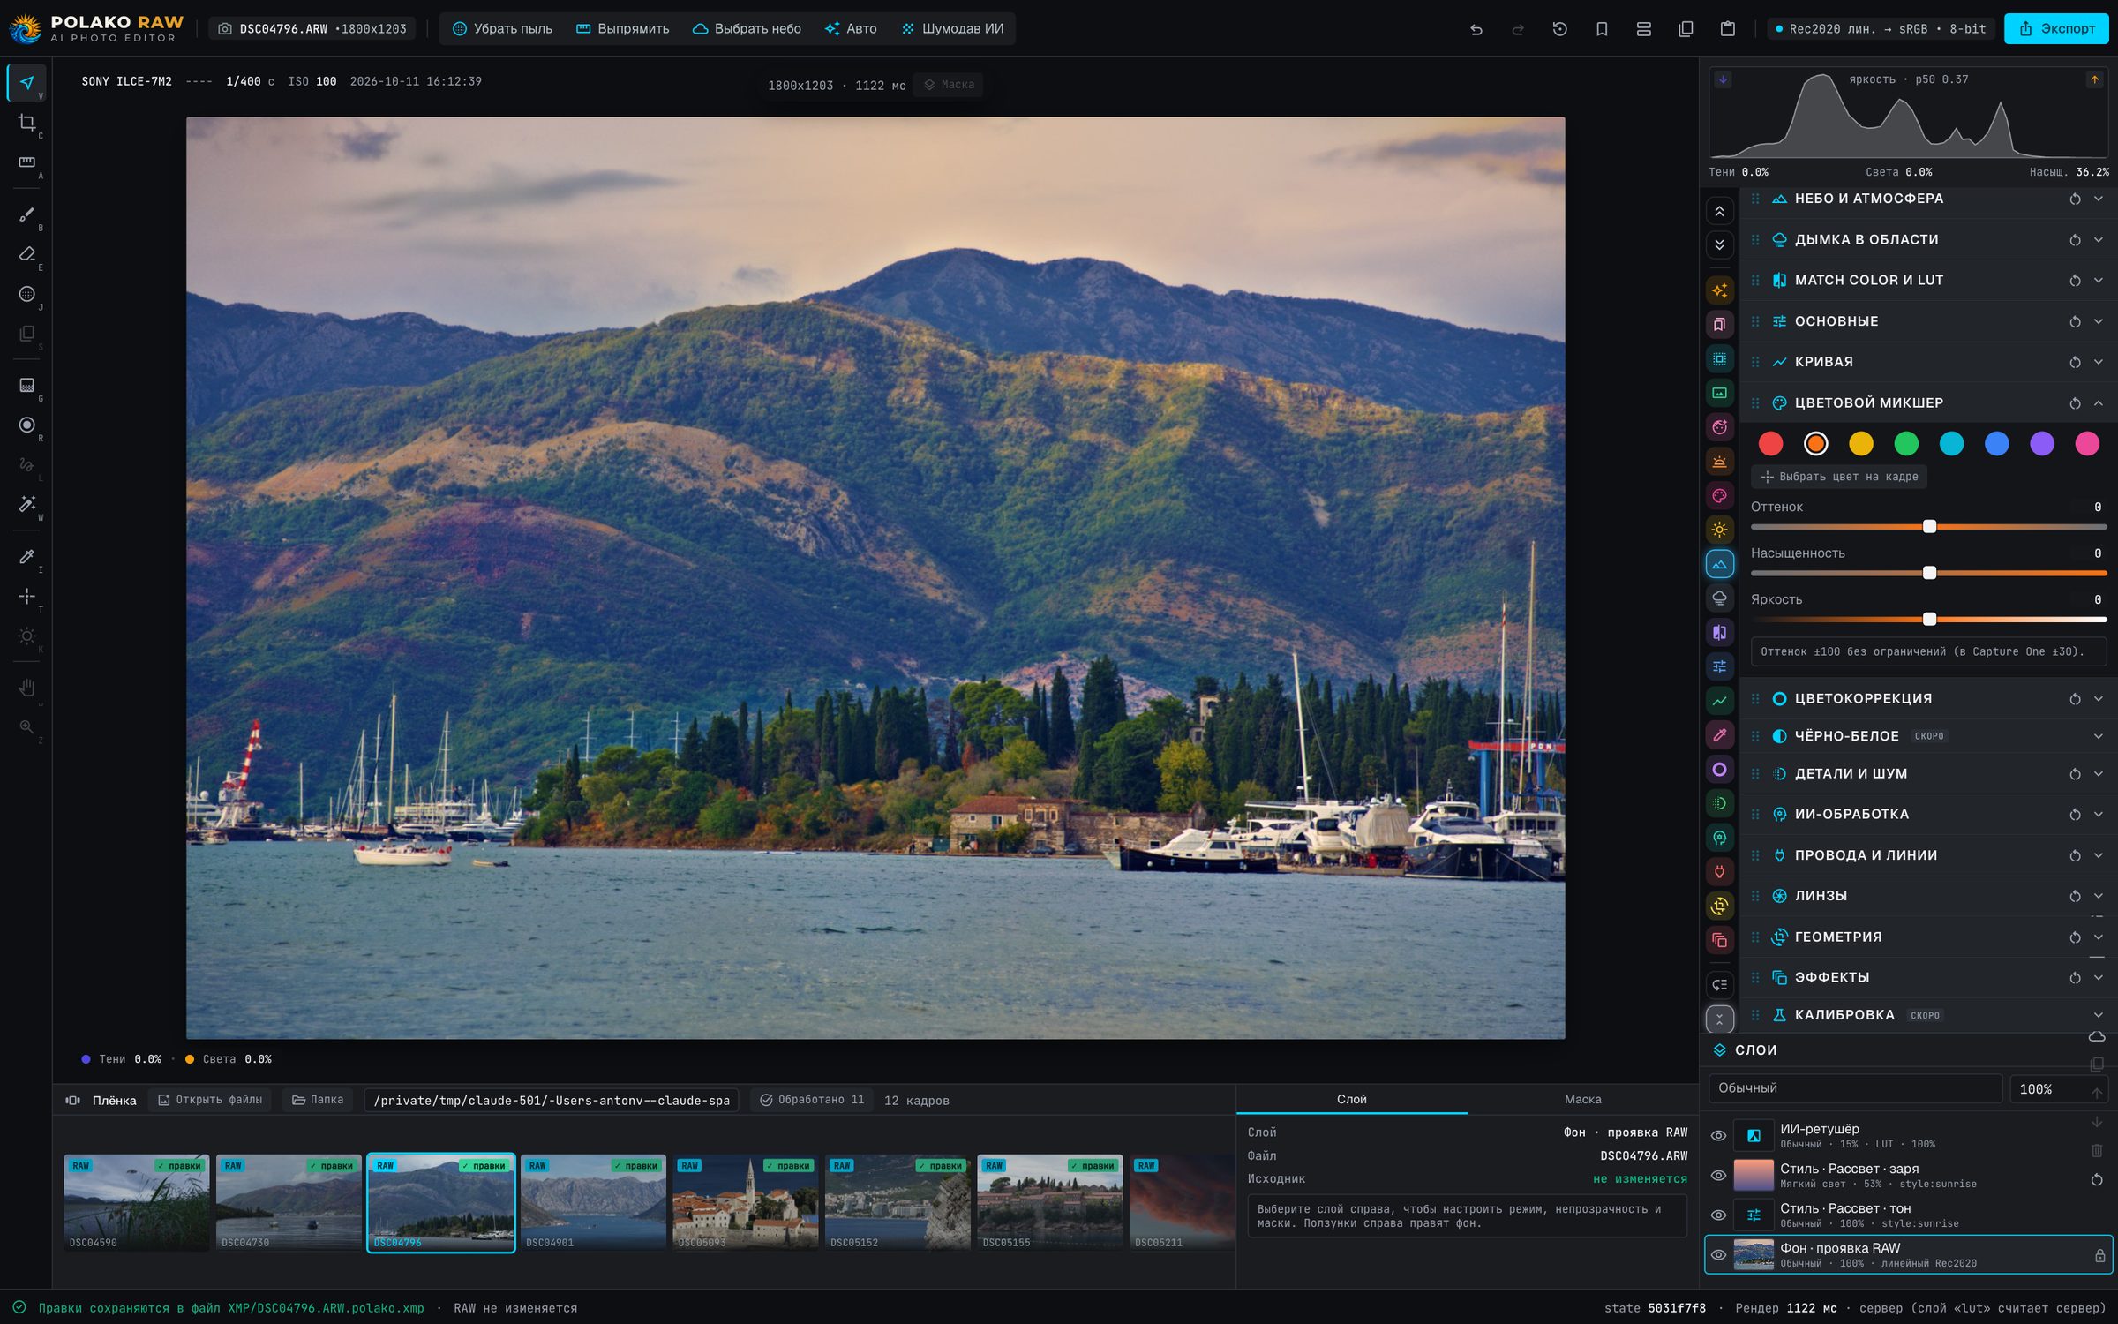This screenshot has height=1324, width=2118.
Task: Click Открыть файлы button
Action: click(210, 1100)
